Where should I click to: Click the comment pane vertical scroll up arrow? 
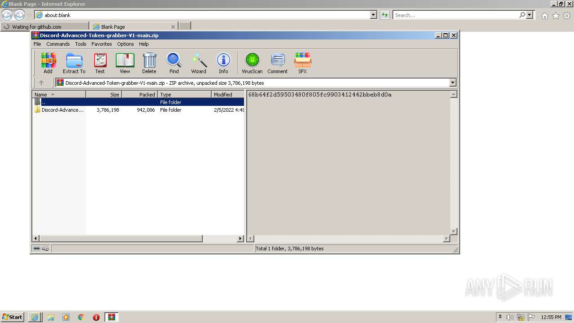tap(453, 94)
